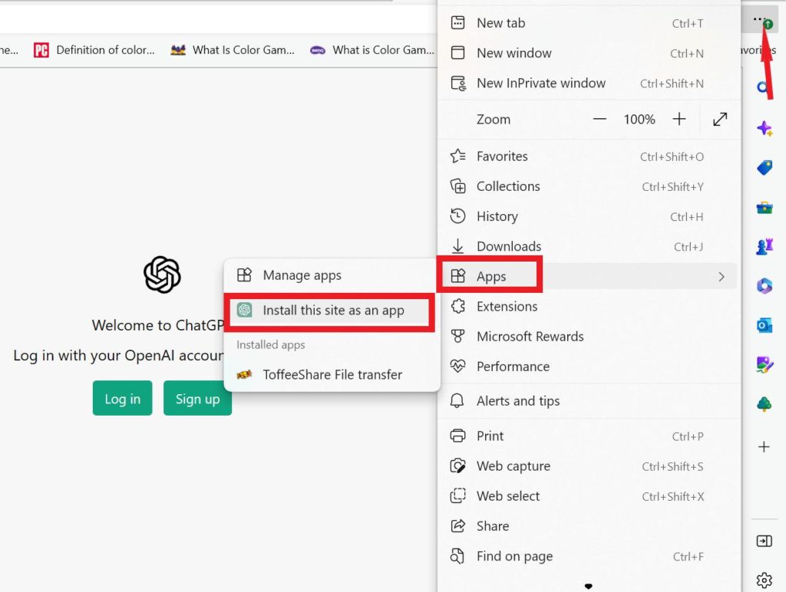Click the Settings and more three-dot button

759,20
